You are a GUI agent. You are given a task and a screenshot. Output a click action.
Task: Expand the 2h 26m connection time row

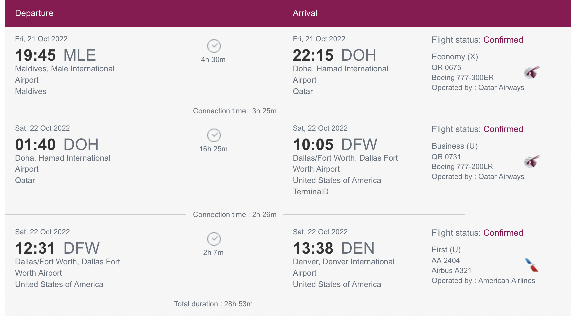(235, 215)
